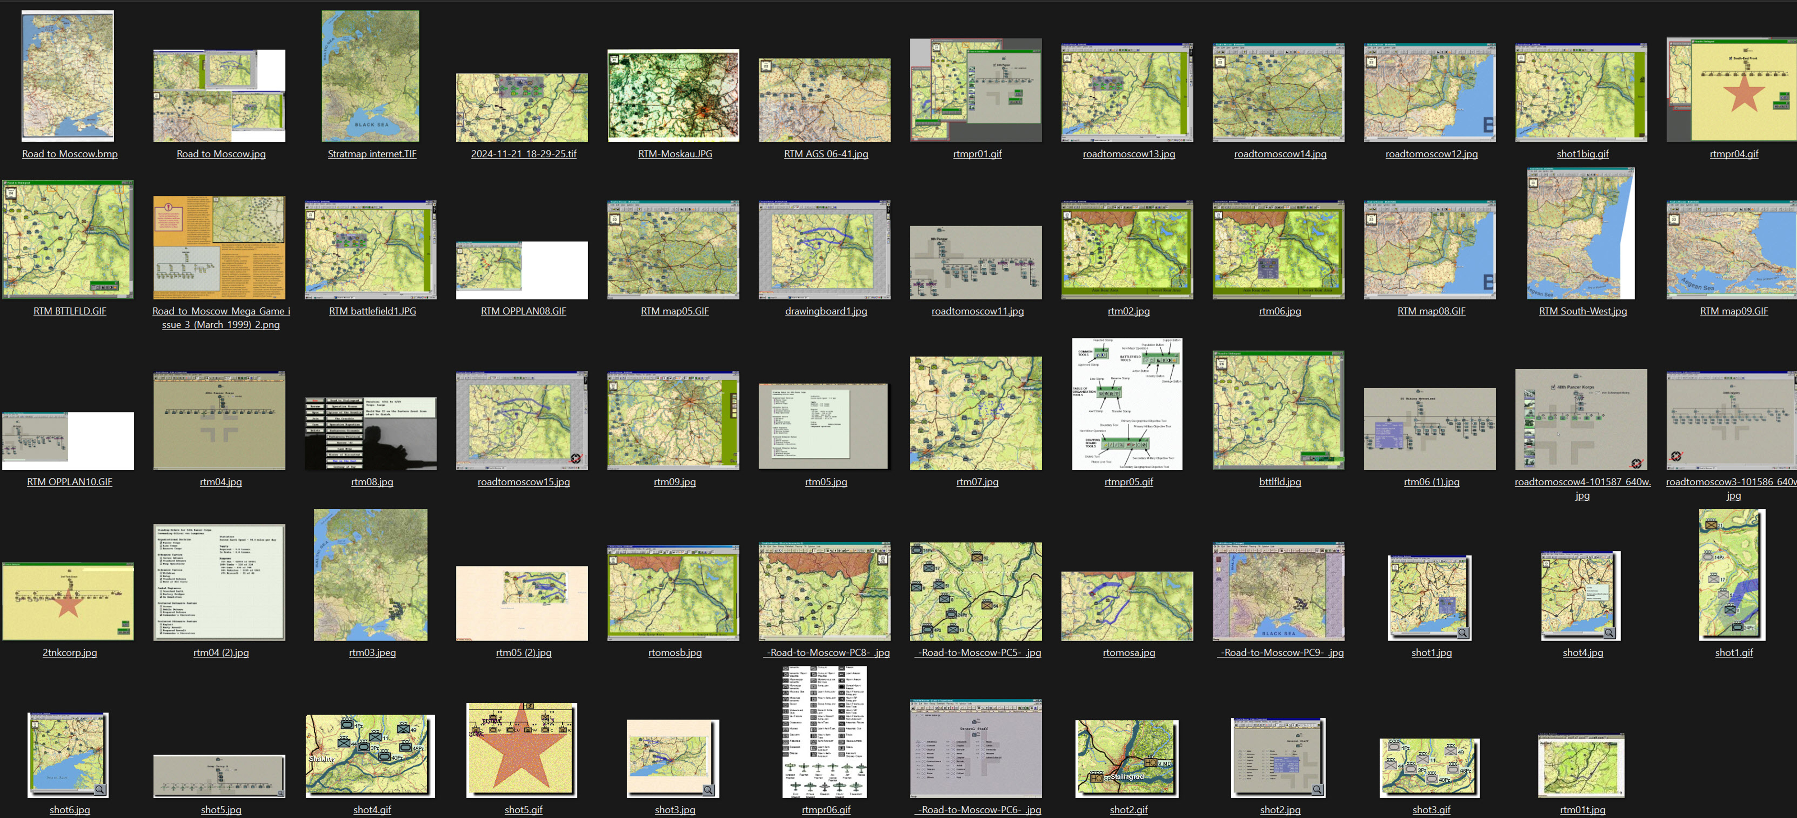Click the 2024-11-21 18-29-25.tif link
1797x818 pixels.
click(524, 153)
